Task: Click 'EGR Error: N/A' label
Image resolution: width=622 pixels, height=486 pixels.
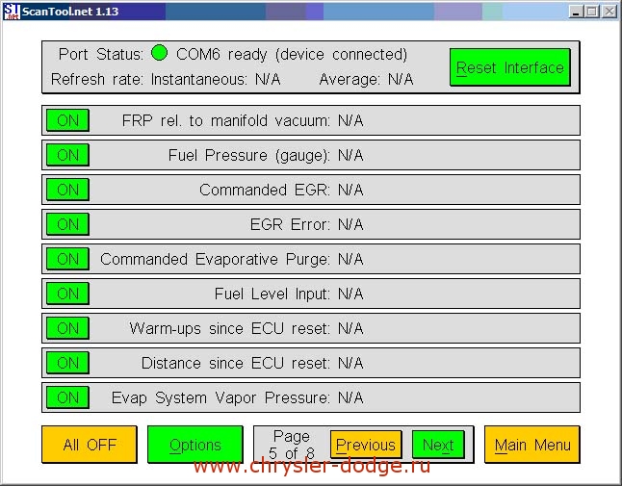Action: pos(306,224)
